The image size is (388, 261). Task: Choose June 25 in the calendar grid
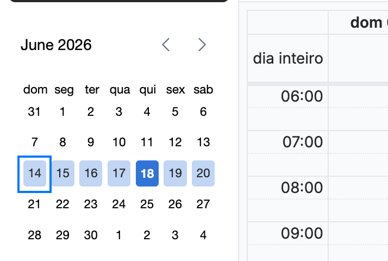coord(147,204)
